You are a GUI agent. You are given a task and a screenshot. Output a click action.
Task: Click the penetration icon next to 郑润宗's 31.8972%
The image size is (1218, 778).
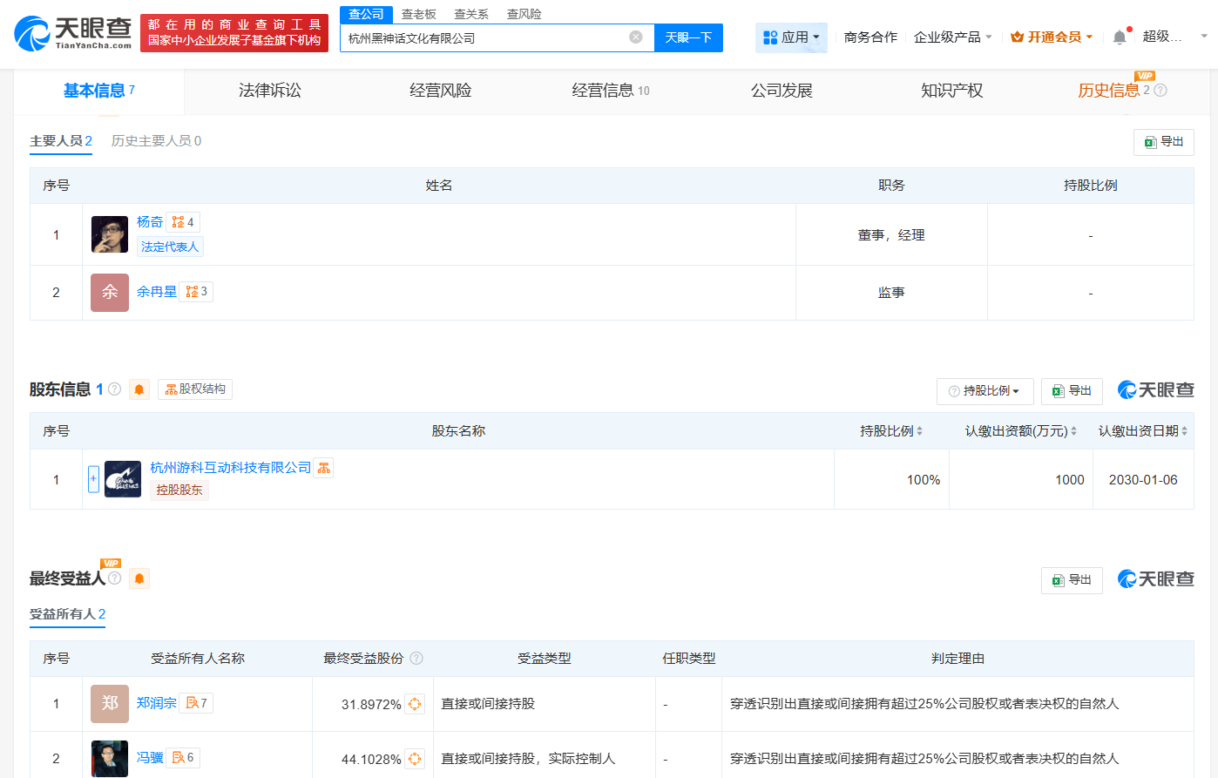tap(413, 703)
